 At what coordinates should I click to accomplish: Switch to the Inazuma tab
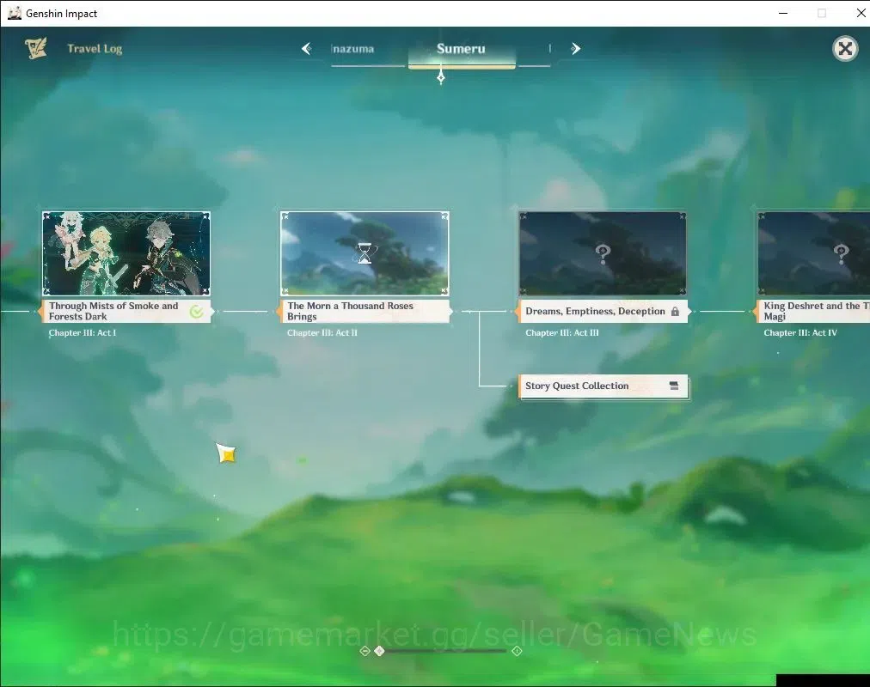[352, 49]
